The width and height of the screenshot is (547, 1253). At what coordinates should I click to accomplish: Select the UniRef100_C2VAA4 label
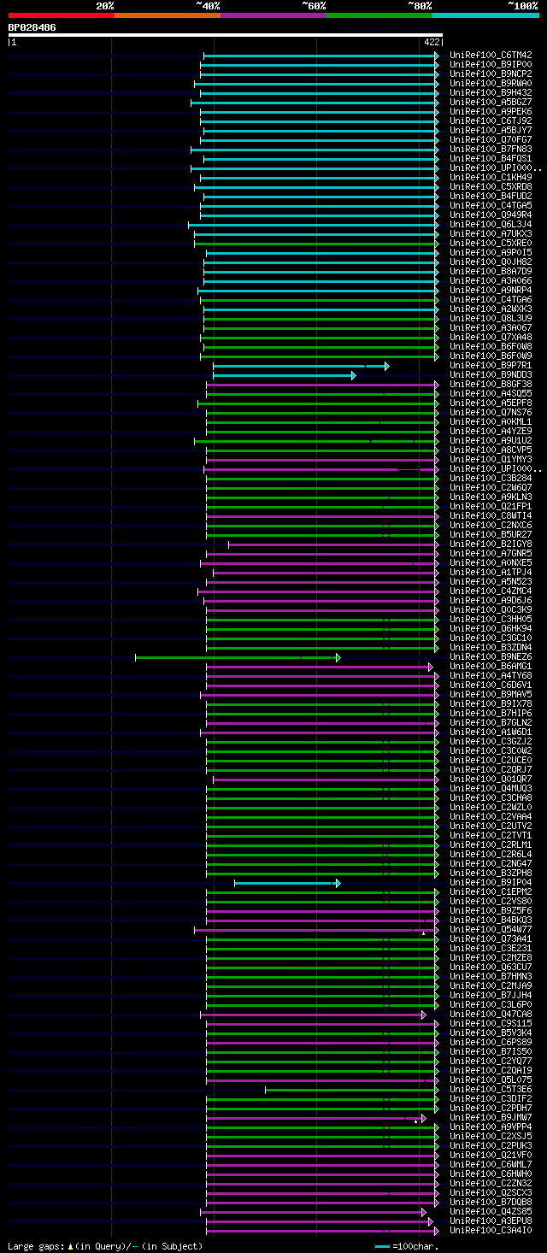(491, 817)
